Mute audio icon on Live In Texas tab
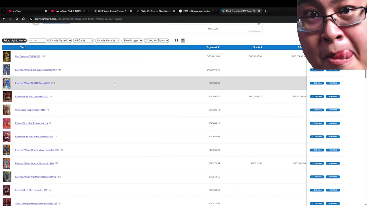 tap(84, 11)
